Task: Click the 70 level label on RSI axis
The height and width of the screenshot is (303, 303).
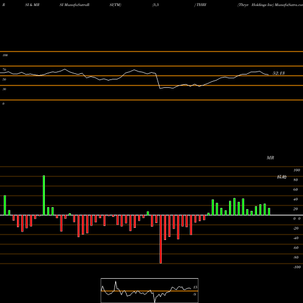Action: [x=4, y=70]
